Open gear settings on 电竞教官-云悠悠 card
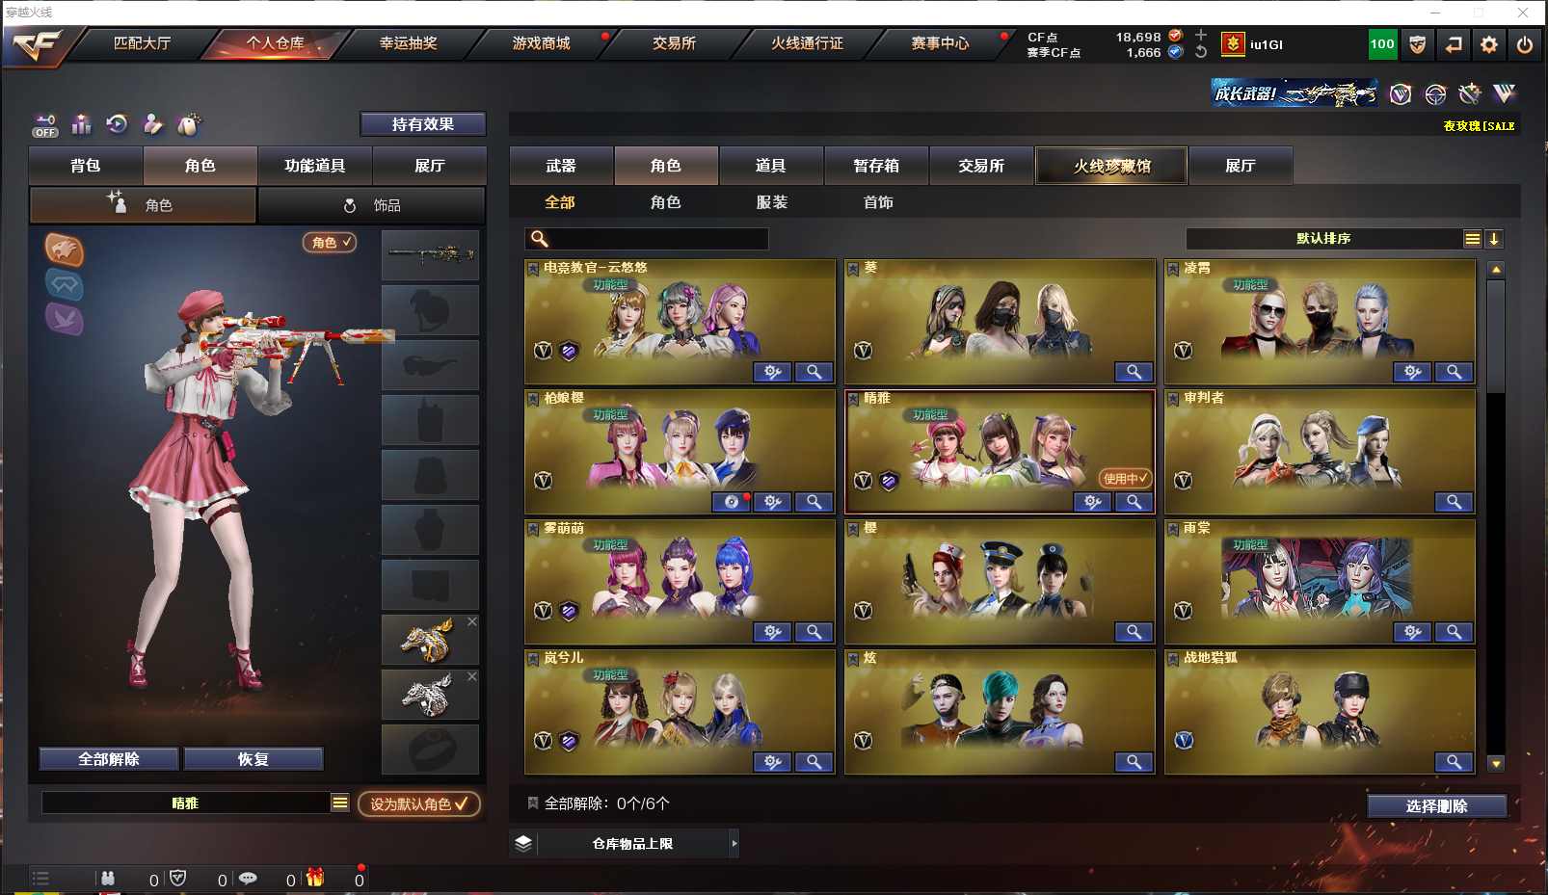Viewport: 1548px width, 895px height. click(772, 372)
